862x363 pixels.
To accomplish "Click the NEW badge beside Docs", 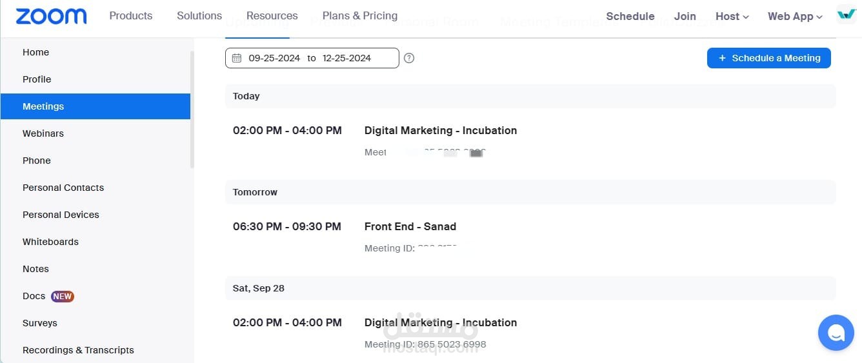I will coord(63,297).
